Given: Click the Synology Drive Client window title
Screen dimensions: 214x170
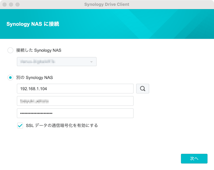Looking at the screenshot, I should [x=107, y=4].
